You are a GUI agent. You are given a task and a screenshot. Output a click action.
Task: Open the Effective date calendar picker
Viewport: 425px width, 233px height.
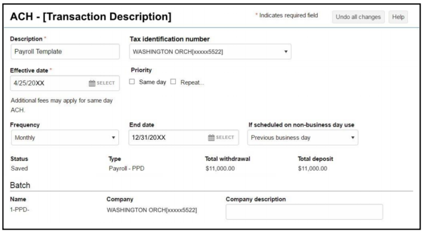coord(102,83)
